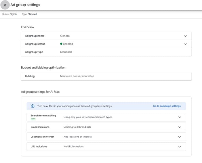Click the BETA badge under Search term matching

point(33,119)
